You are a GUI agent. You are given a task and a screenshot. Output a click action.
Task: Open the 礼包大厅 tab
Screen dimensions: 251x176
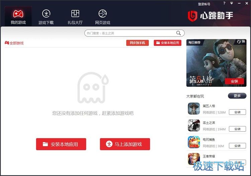coord(75,17)
